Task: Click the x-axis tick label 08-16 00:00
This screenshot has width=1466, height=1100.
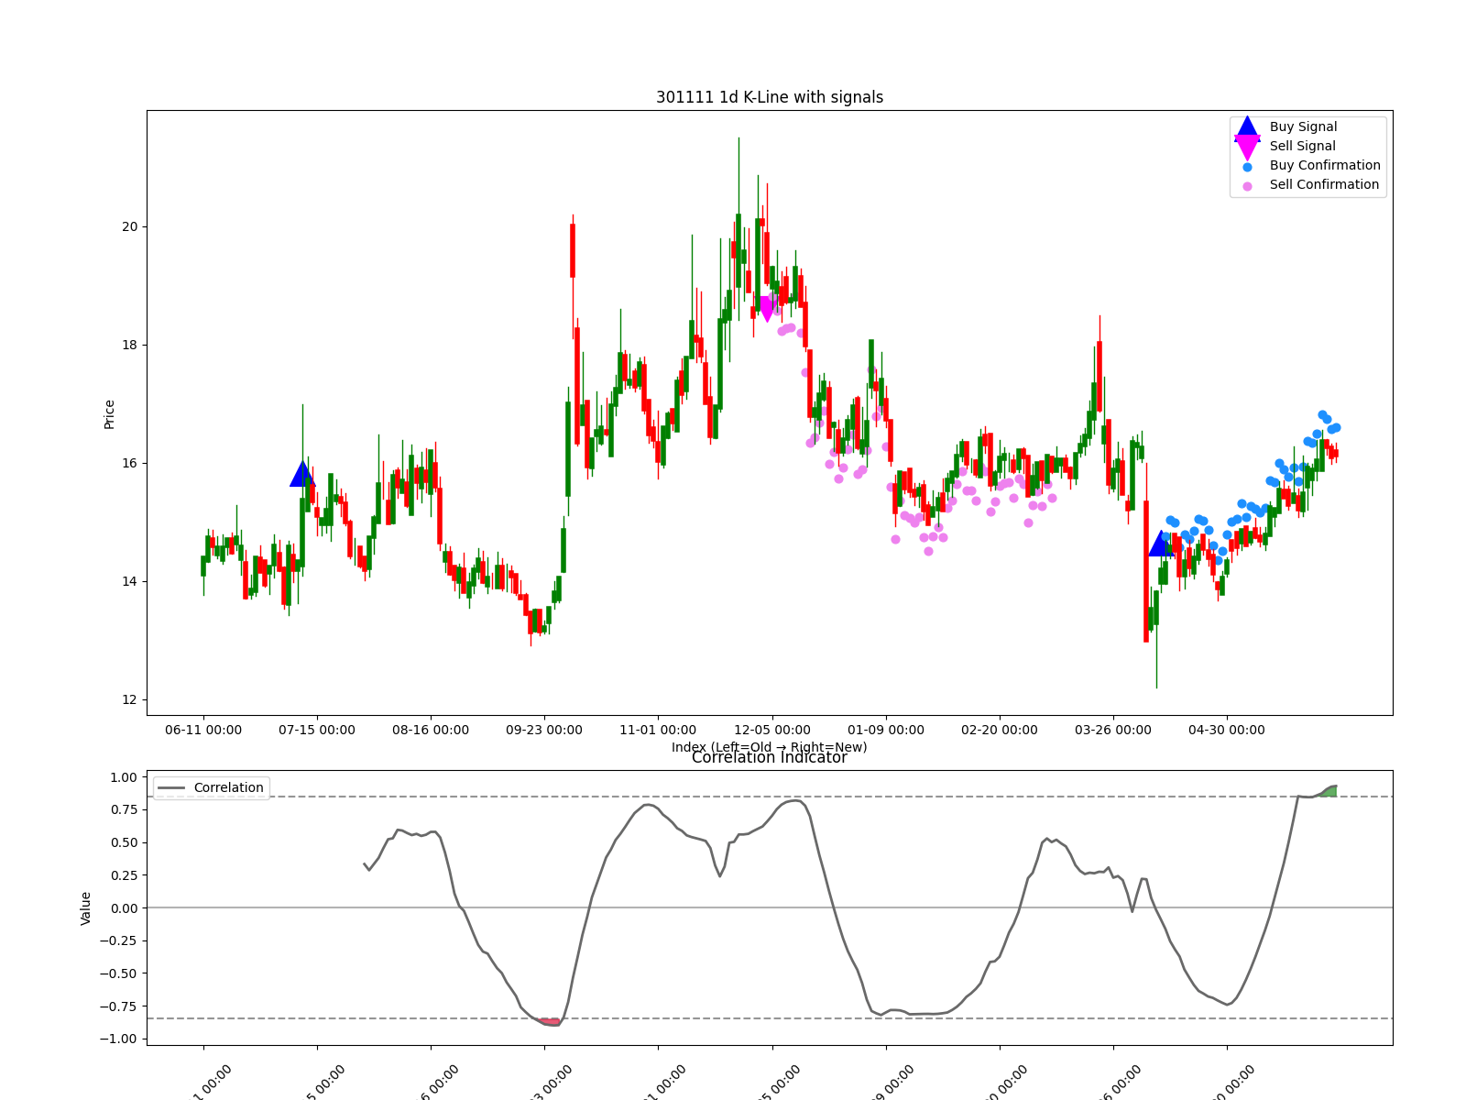Action: pyautogui.click(x=431, y=730)
